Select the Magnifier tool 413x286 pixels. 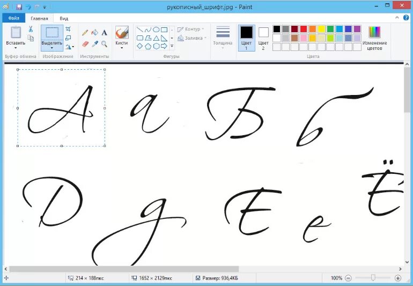[104, 44]
